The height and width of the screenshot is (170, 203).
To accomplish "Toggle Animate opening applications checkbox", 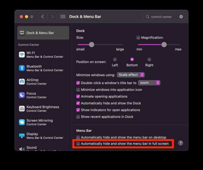I will [x=78, y=96].
